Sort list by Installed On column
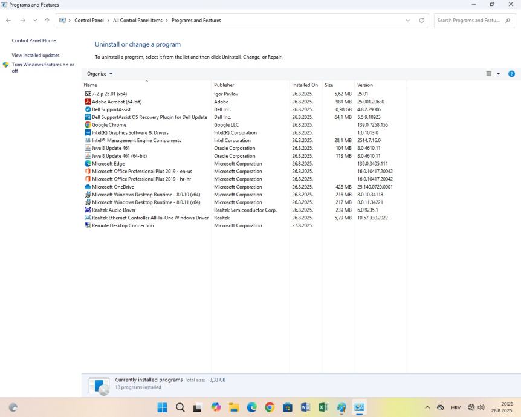 [305, 85]
